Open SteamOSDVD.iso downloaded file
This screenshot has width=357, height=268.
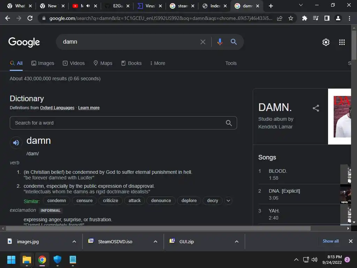[115, 241]
